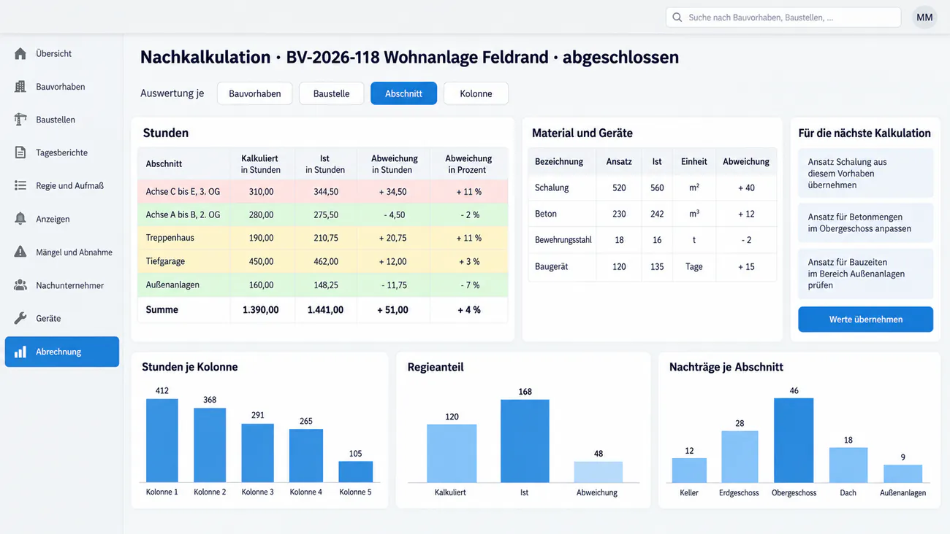Viewport: 950px width, 534px height.
Task: Click the Einheit column header
Action: coord(693,161)
